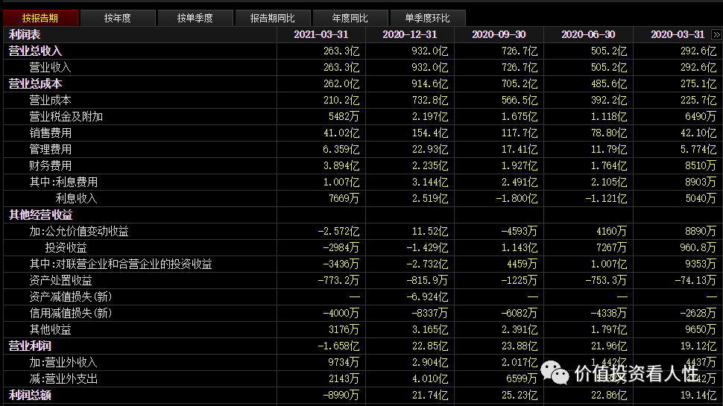The image size is (723, 406).
Task: Select the 其中:利息费用 row label
Action: 63,182
